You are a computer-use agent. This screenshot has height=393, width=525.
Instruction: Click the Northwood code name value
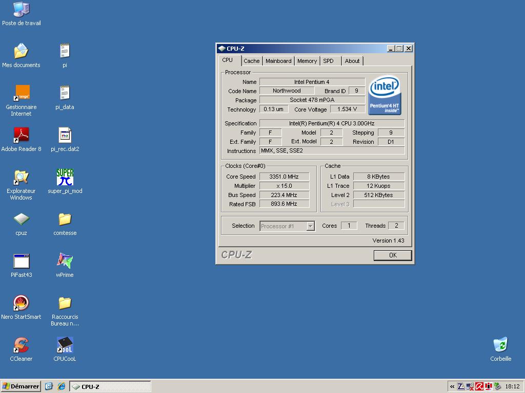click(x=287, y=91)
